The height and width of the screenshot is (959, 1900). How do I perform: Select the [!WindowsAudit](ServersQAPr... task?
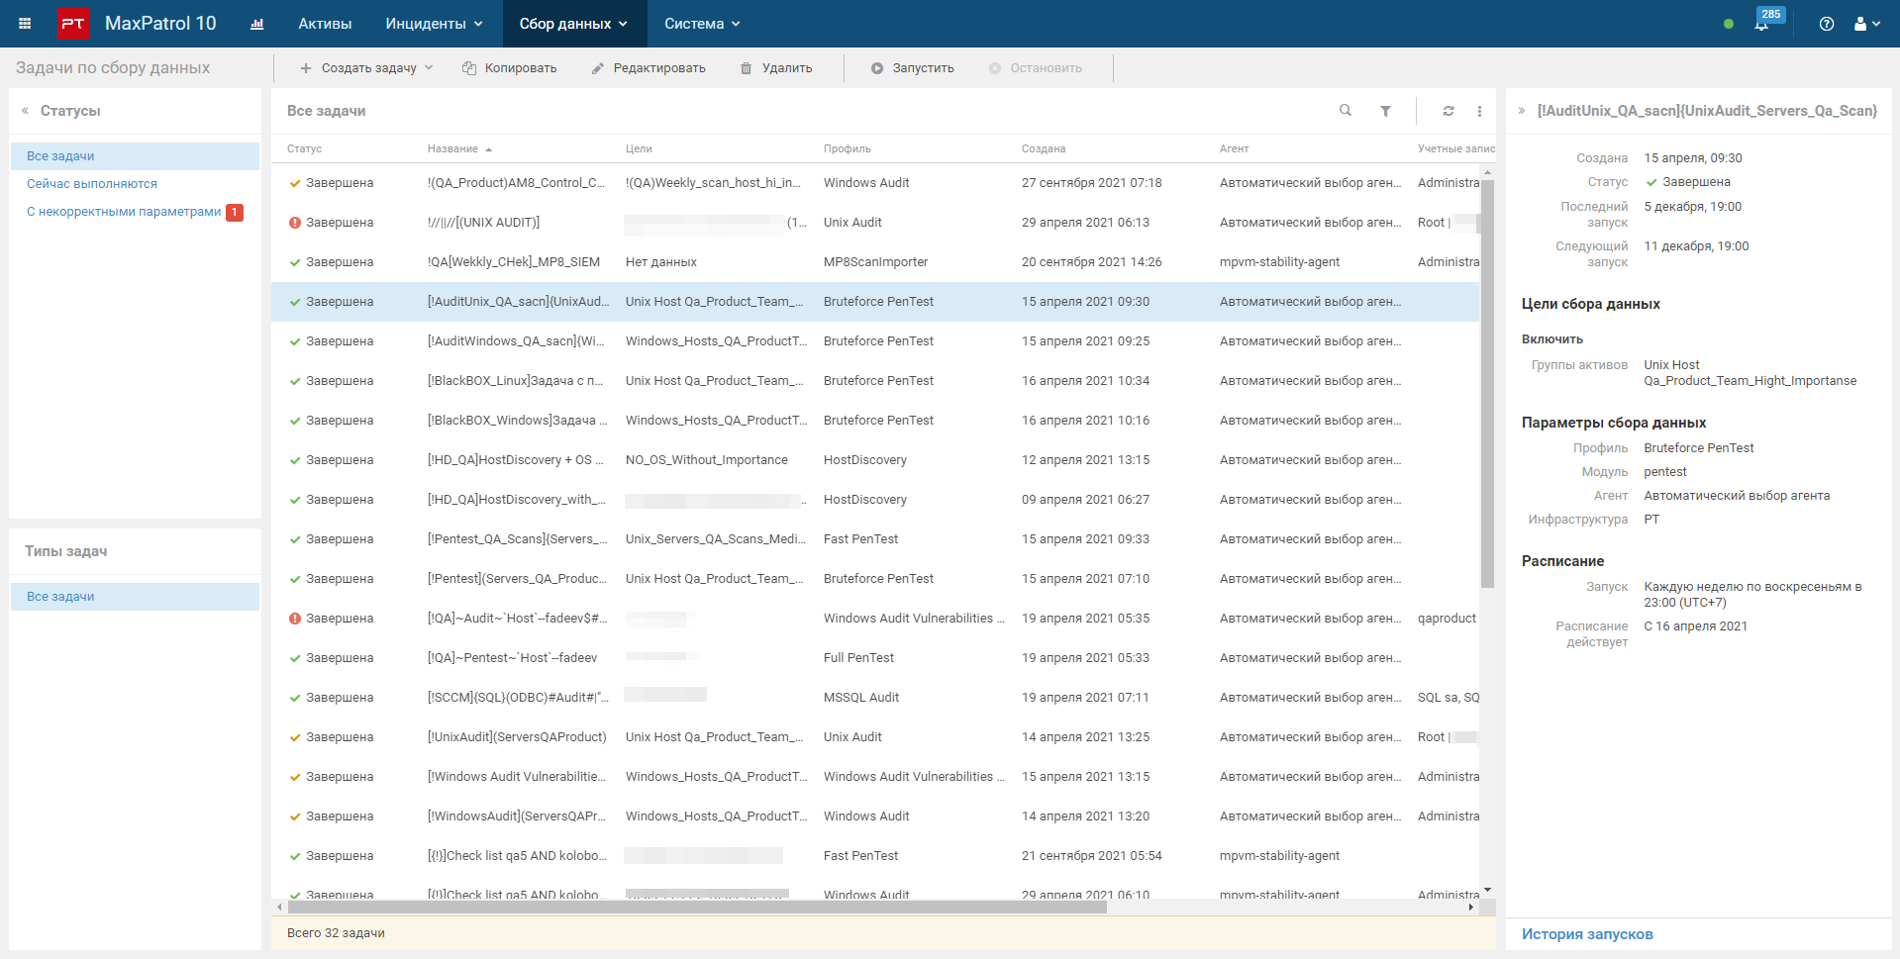click(875, 816)
